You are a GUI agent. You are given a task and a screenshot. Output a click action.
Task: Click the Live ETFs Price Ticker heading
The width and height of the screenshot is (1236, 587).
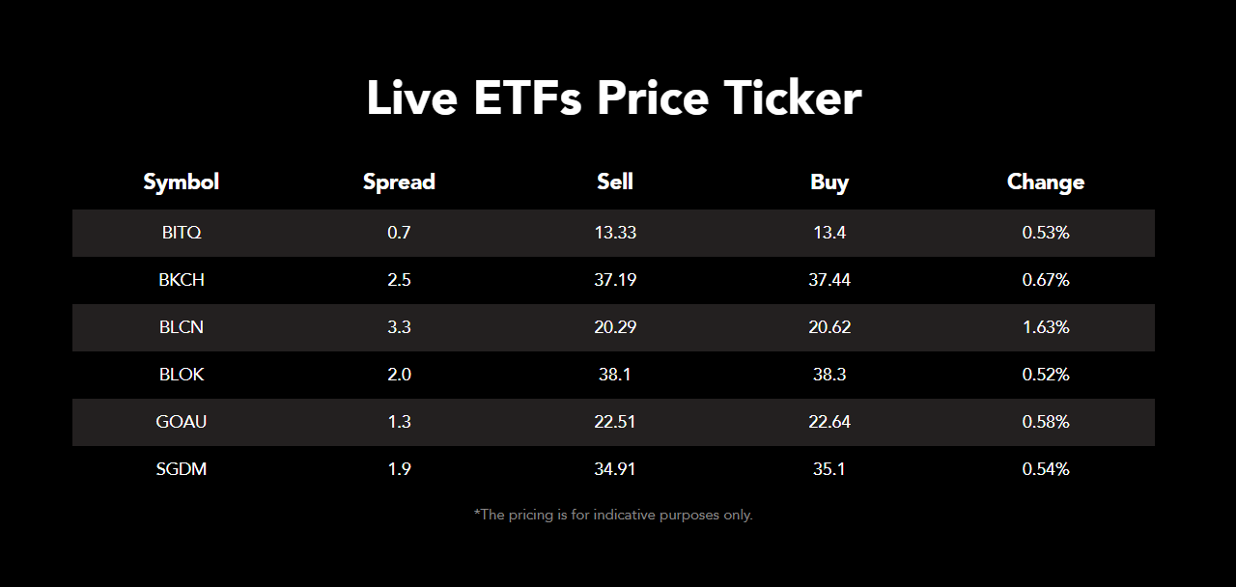pos(614,98)
